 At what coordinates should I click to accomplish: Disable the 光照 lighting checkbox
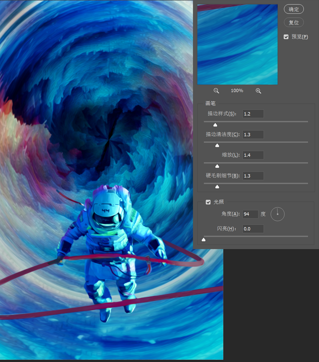click(208, 202)
